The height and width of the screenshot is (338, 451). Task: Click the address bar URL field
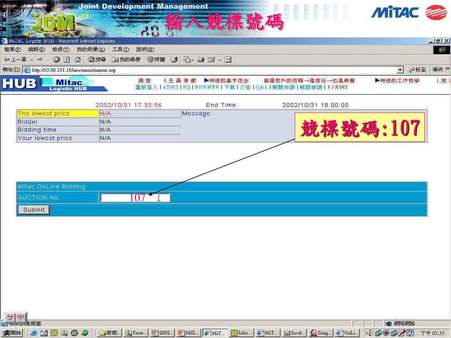point(213,70)
